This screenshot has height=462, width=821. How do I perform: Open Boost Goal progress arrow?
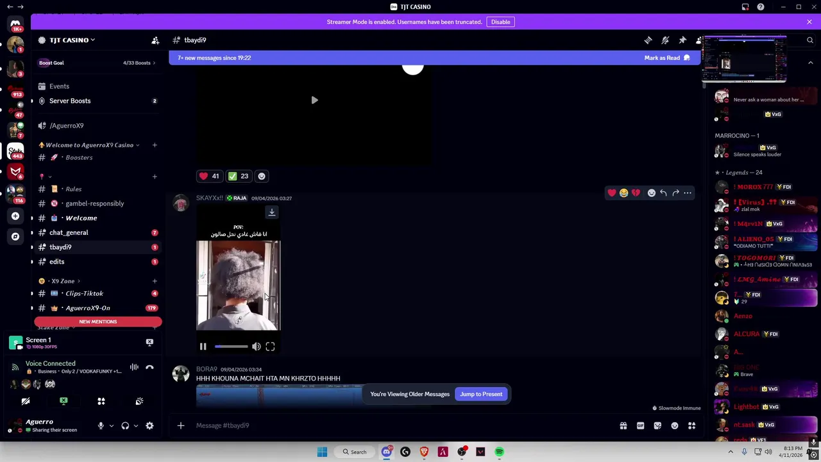[x=155, y=63]
